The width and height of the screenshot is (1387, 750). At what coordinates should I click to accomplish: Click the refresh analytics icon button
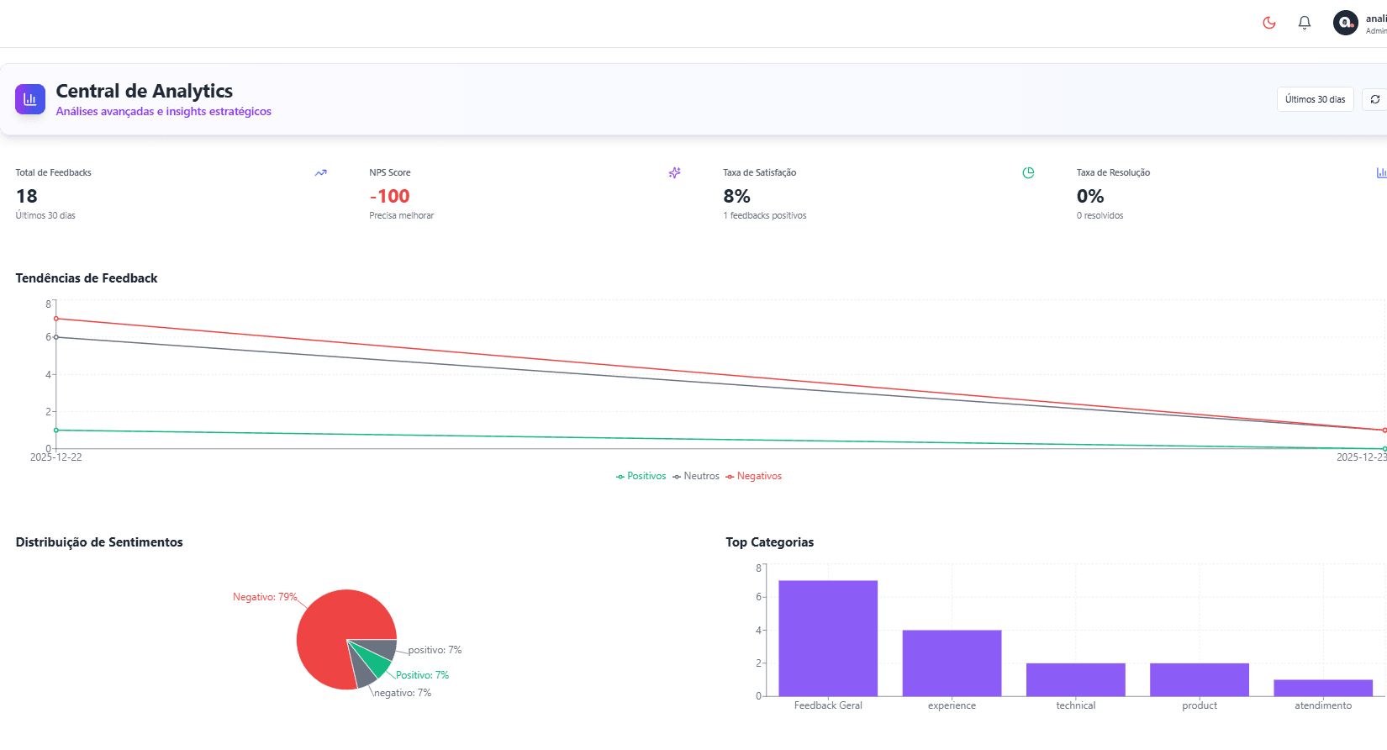point(1375,99)
